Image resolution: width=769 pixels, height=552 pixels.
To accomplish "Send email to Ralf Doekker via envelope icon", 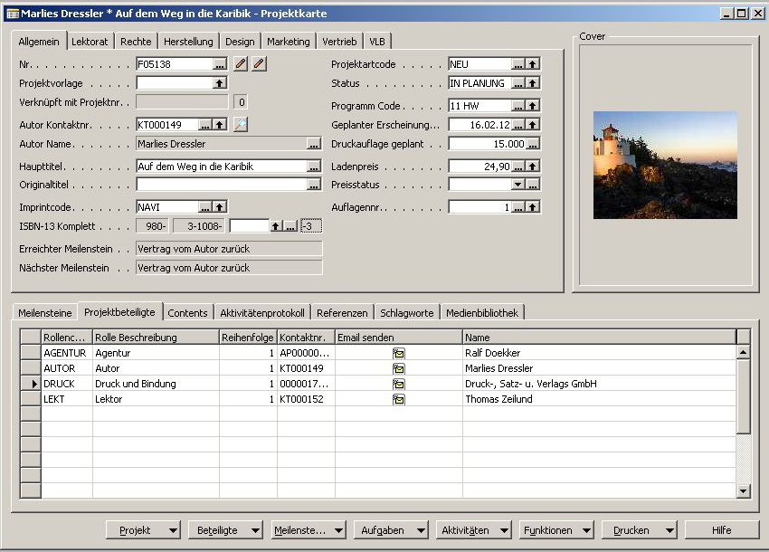I will click(399, 353).
